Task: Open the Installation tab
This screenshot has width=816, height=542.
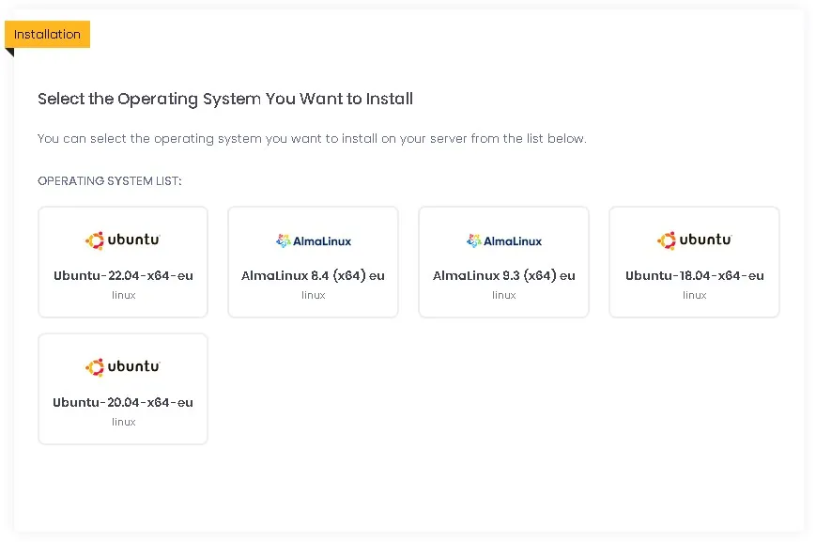Action: coord(47,35)
